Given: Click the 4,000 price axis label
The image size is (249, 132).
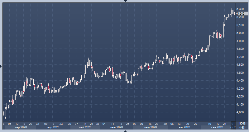Looking at the screenshot, I should 240,112.
